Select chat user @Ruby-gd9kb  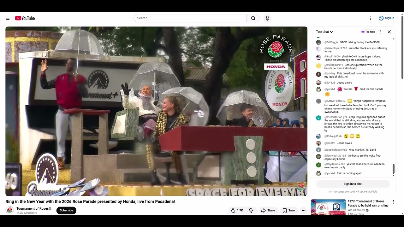click(x=333, y=136)
